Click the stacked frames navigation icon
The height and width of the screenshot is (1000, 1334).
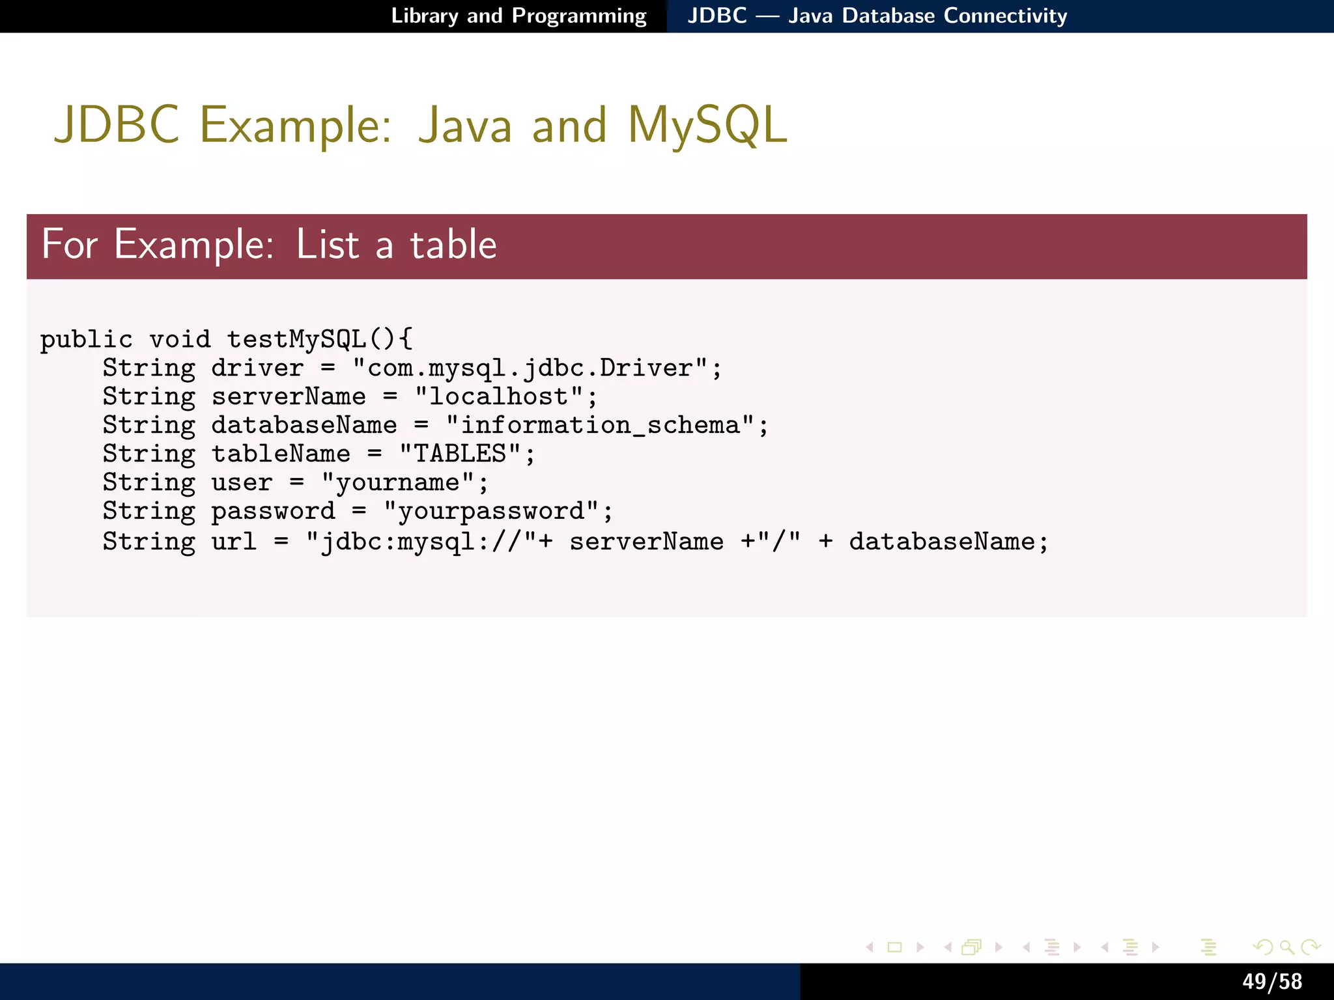[971, 947]
